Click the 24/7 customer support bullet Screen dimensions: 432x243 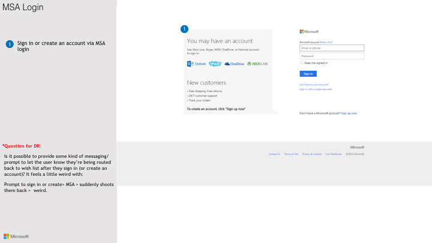(x=202, y=96)
